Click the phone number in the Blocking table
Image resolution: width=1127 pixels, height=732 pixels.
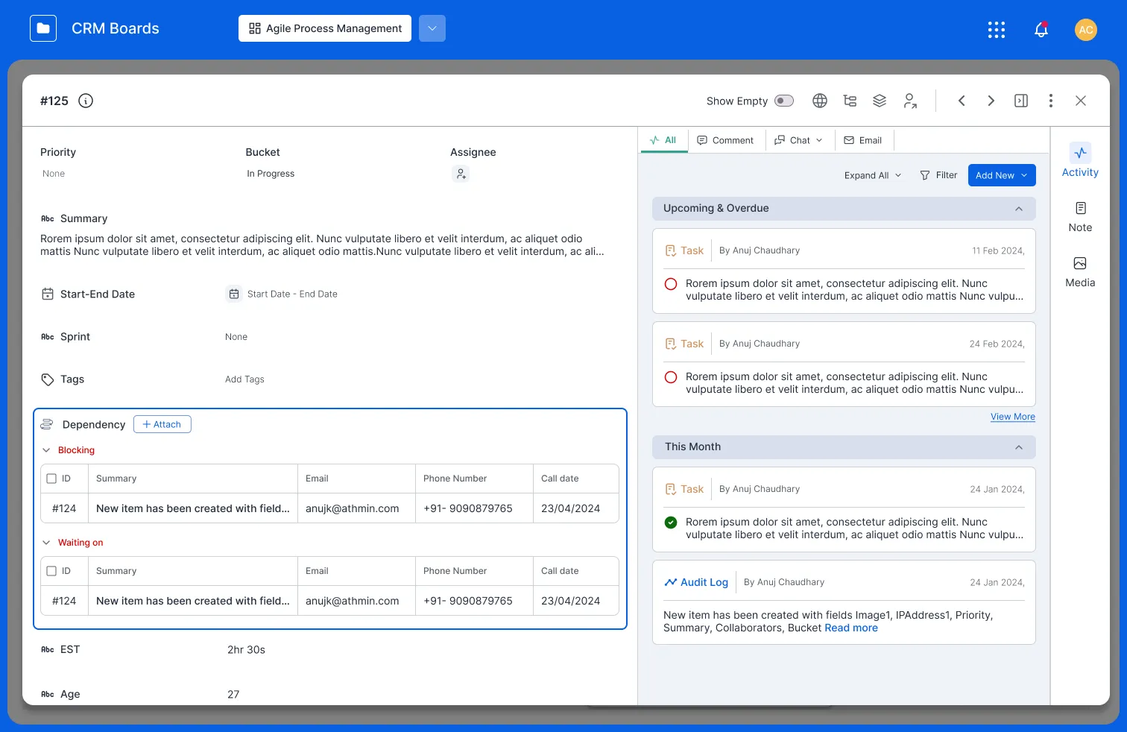pos(468,508)
